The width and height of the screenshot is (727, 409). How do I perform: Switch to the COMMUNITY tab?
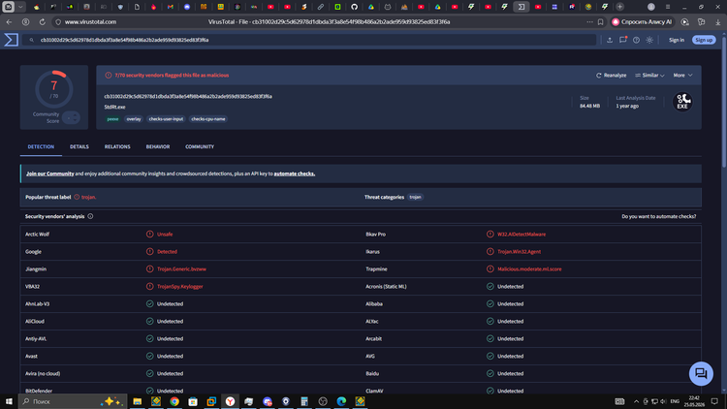coord(200,146)
